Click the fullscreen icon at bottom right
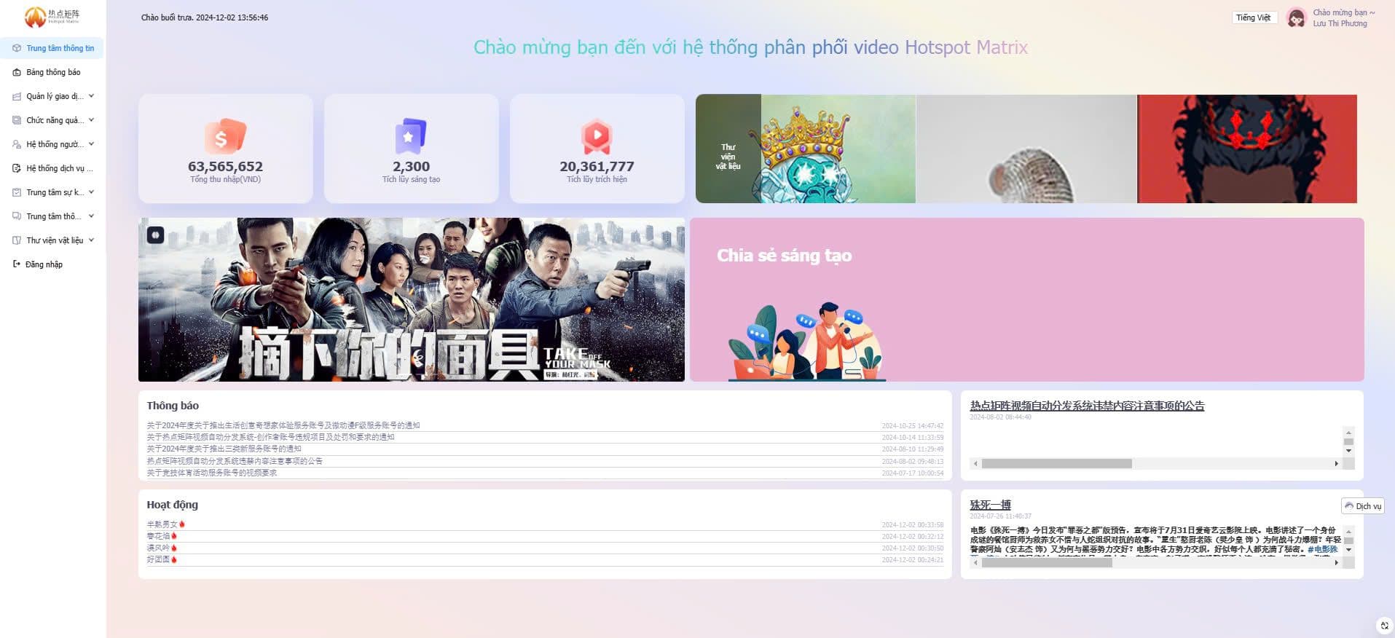 click(x=1384, y=625)
